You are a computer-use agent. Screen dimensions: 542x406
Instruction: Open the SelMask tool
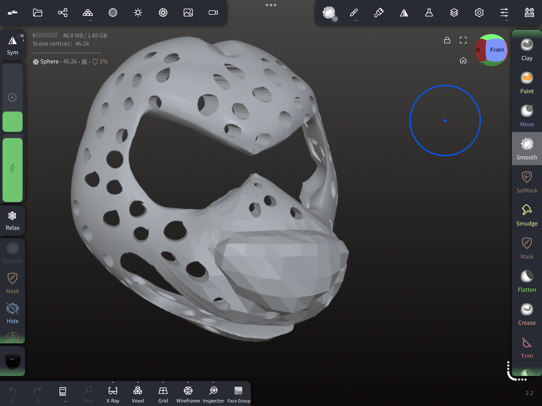(527, 182)
